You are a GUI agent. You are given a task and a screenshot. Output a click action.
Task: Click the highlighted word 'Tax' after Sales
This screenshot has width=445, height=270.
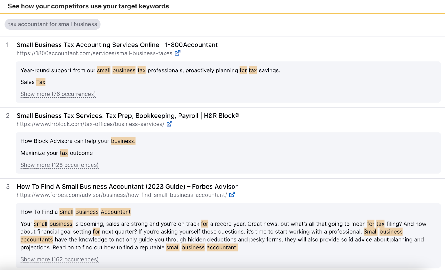pos(41,82)
